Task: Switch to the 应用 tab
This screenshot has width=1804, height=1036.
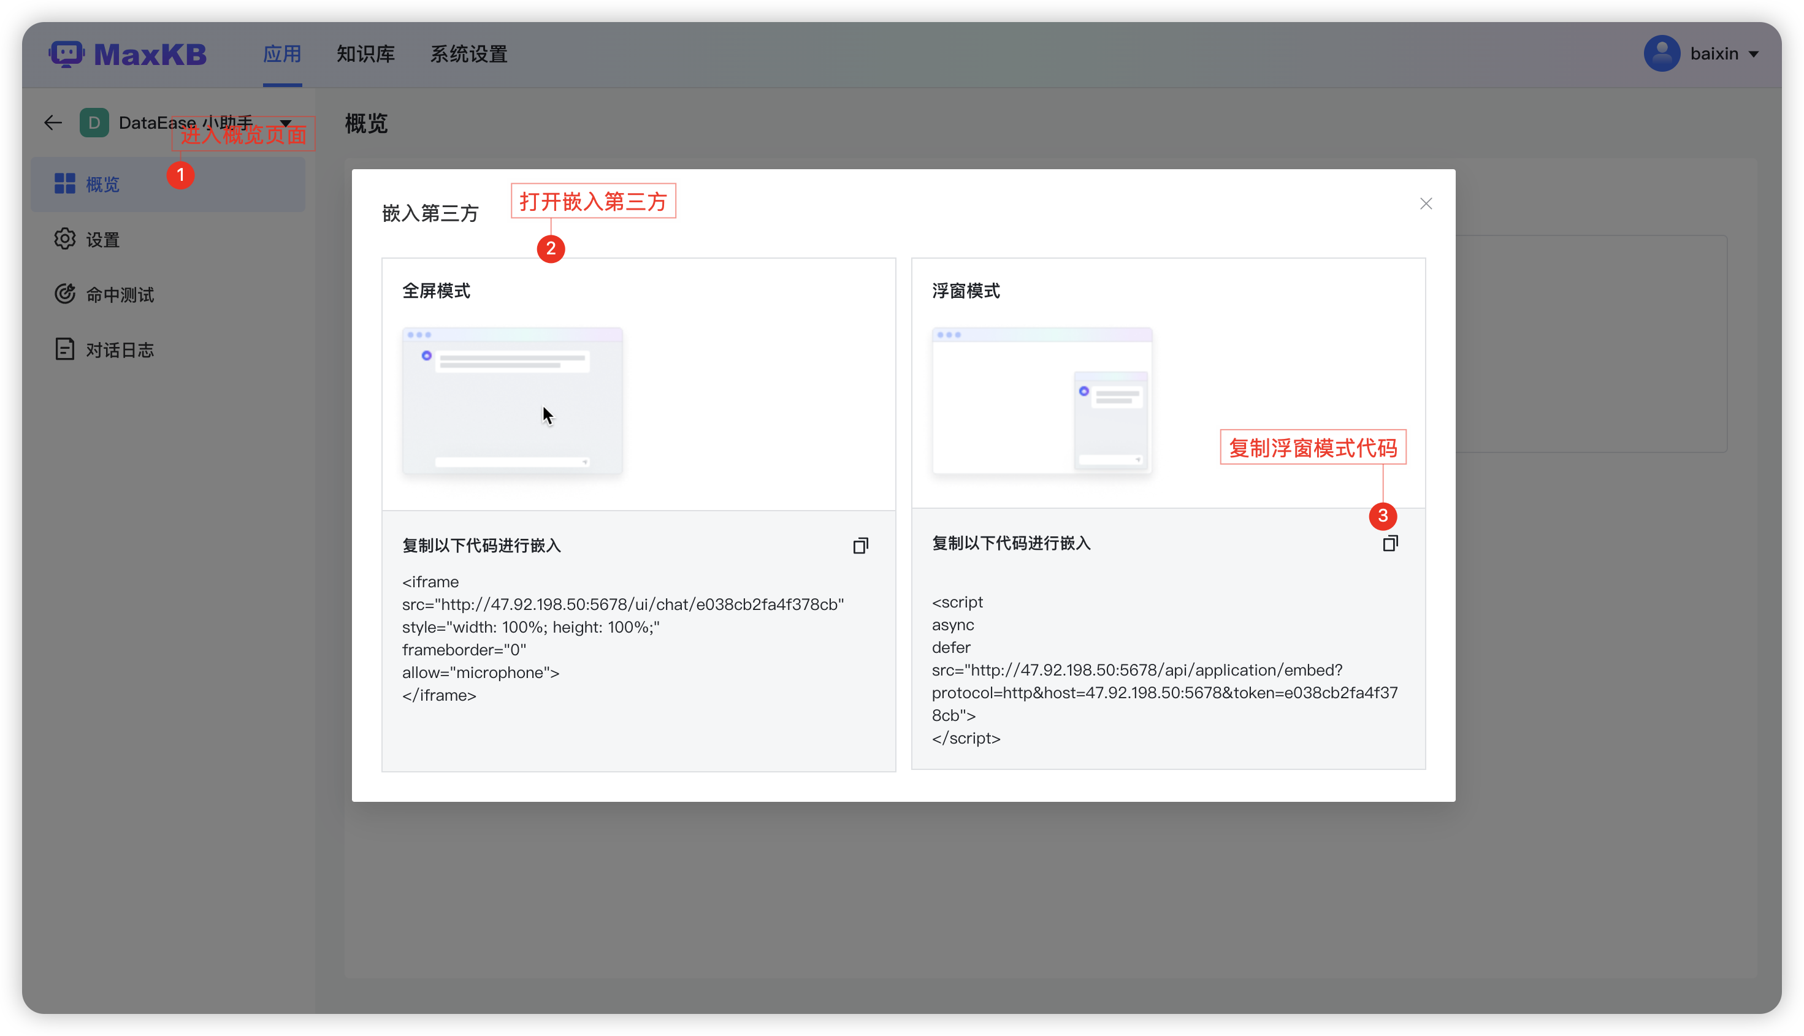Action: click(x=282, y=54)
